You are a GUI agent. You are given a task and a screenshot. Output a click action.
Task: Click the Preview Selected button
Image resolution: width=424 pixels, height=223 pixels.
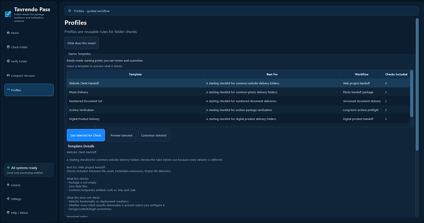coord(122,135)
